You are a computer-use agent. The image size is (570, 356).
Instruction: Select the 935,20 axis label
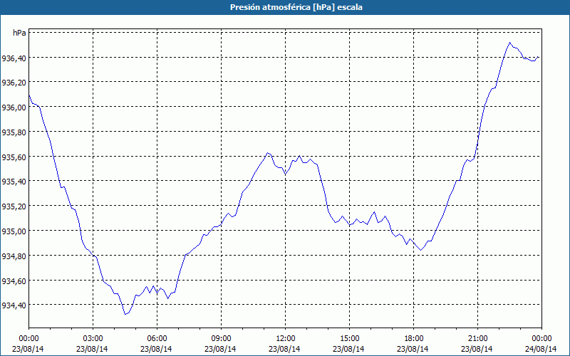[14, 206]
